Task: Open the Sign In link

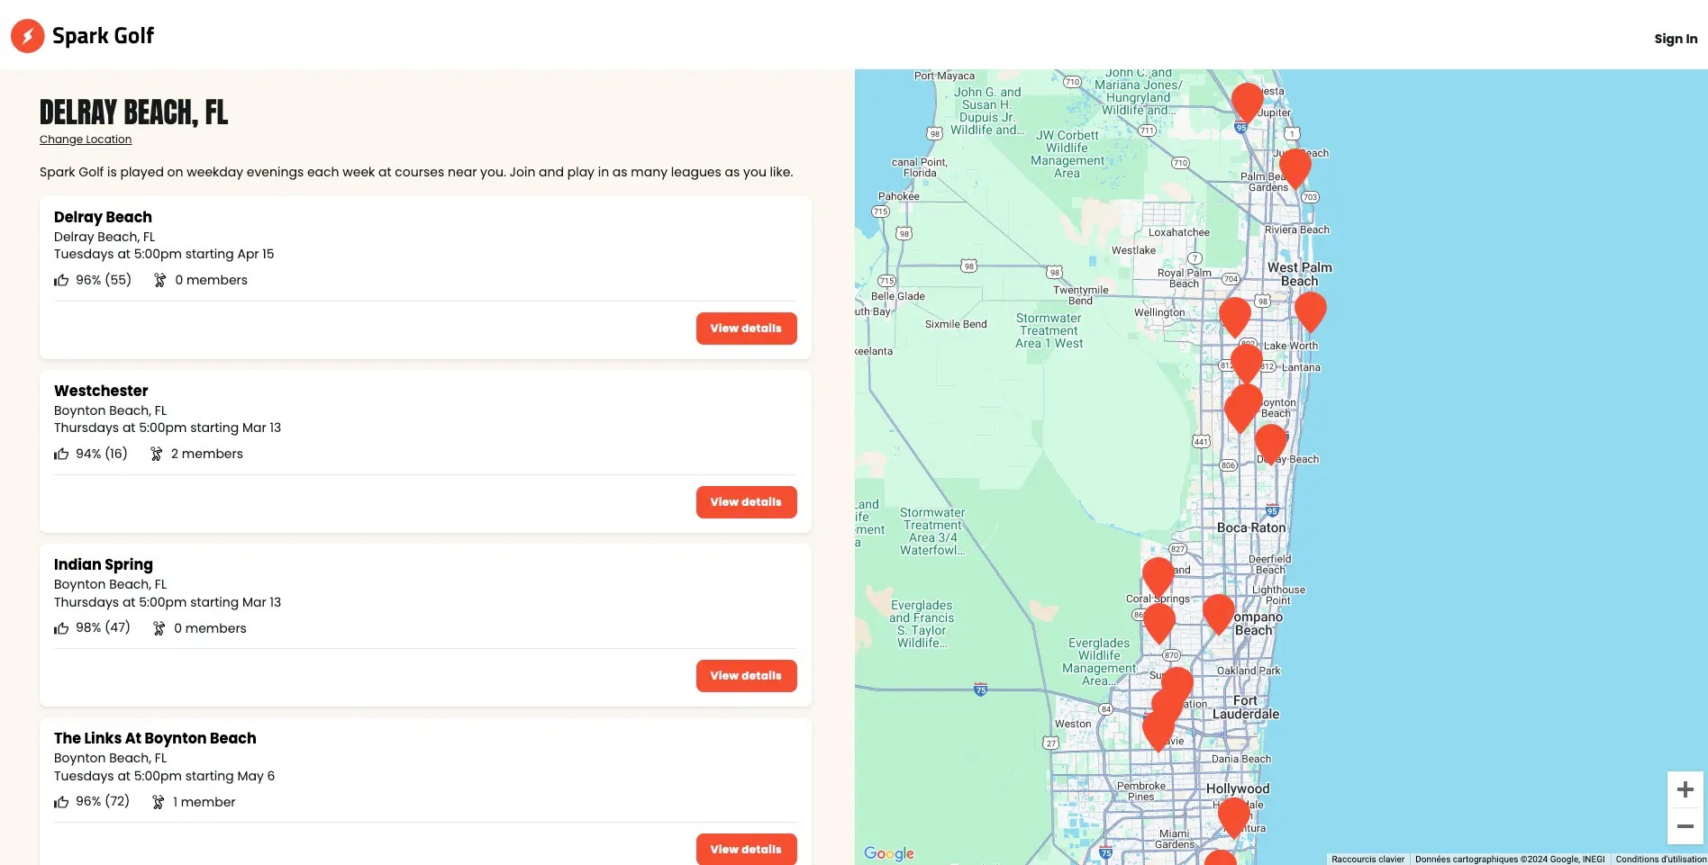Action: [x=1676, y=39]
